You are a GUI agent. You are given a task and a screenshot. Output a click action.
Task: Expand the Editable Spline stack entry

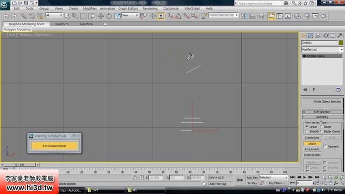click(304, 56)
